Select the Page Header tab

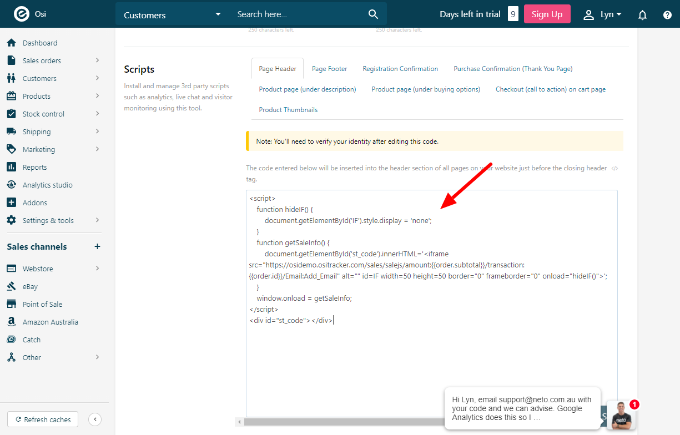click(278, 69)
